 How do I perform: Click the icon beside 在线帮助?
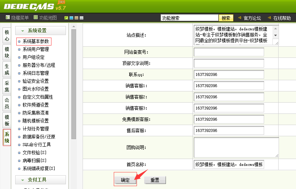pos(270,18)
